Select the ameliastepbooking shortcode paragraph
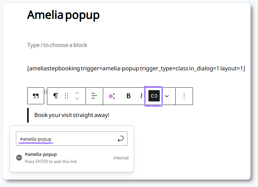 coord(136,68)
